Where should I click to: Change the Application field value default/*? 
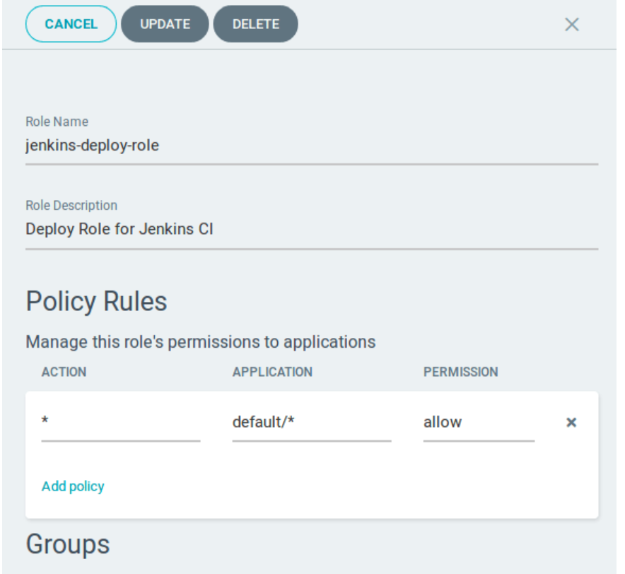(x=311, y=423)
